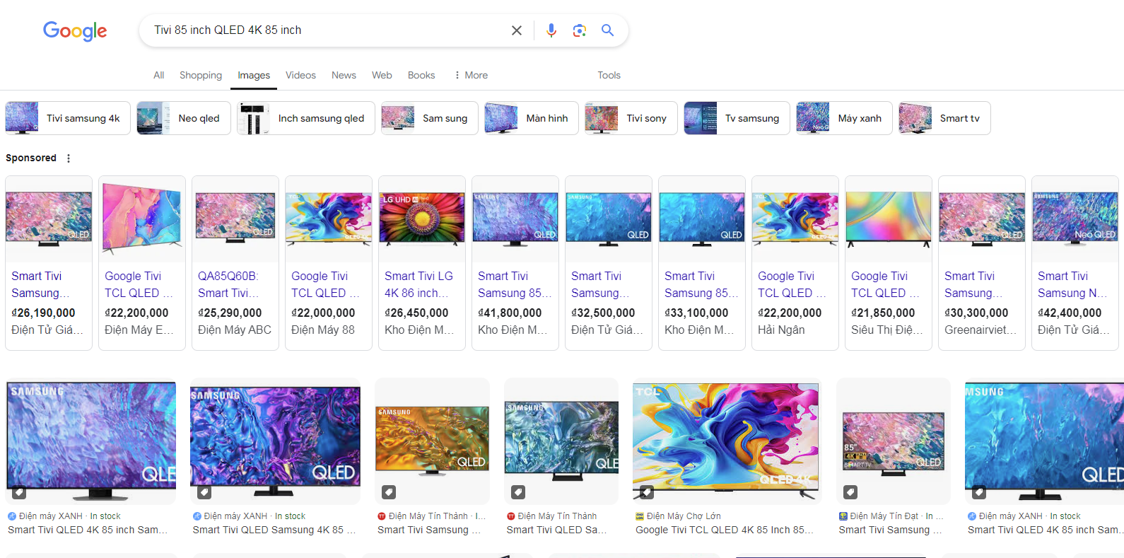Click product tag icon on TCL QLED 4K image
This screenshot has width=1124, height=558.
pyautogui.click(x=646, y=492)
